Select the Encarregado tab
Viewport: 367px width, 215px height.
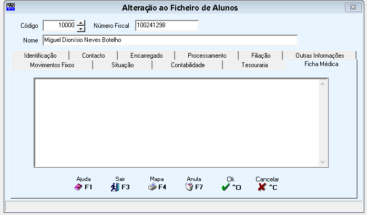pyautogui.click(x=147, y=56)
